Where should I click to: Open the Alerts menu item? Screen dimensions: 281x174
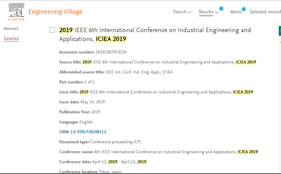pyautogui.click(x=236, y=12)
